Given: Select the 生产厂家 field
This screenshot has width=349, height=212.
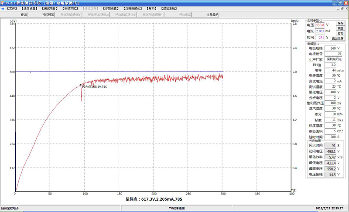Looking at the screenshot, I should click(334, 59).
